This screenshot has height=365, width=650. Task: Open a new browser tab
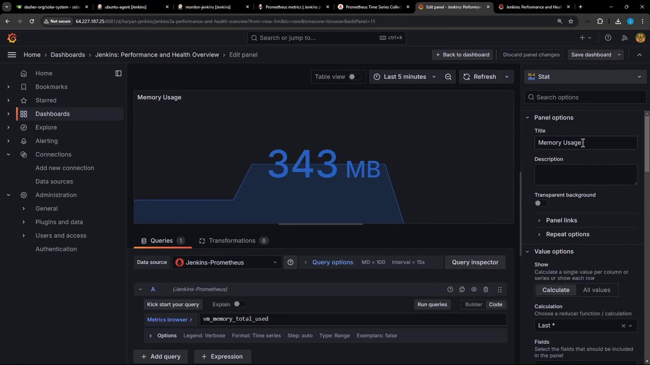tap(580, 7)
